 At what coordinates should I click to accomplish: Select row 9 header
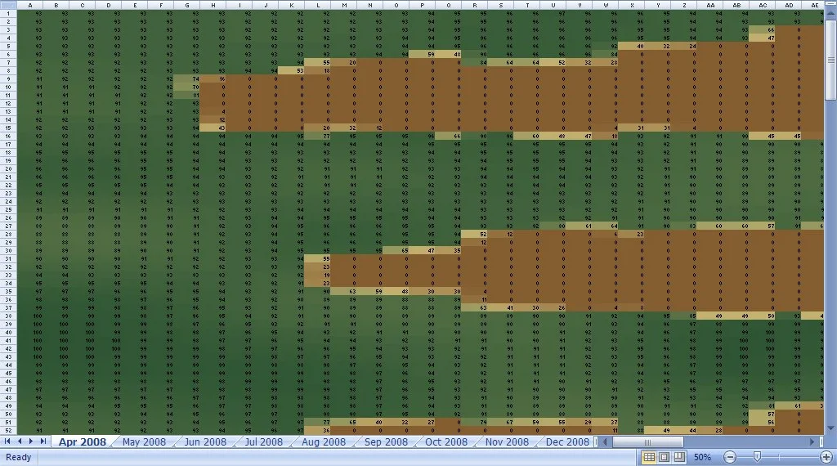[x=8, y=79]
